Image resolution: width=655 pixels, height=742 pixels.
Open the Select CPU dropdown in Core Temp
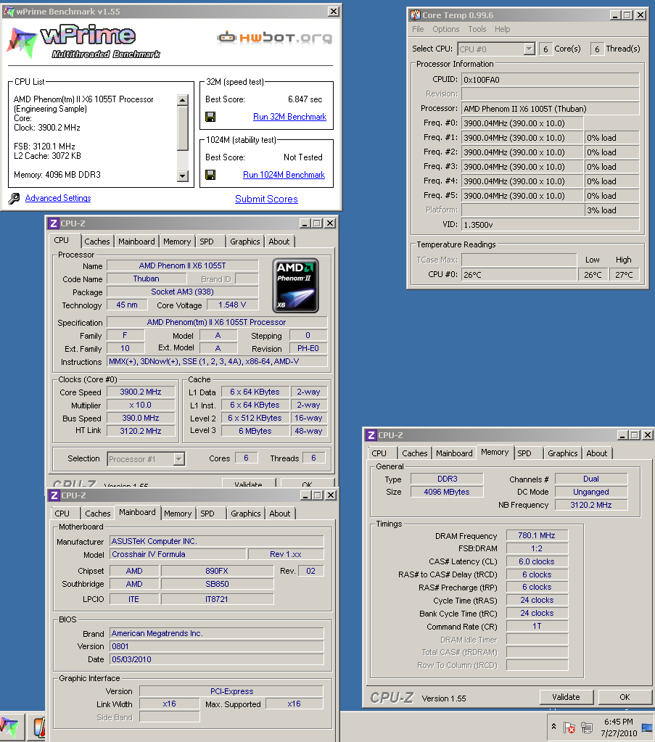click(x=529, y=49)
